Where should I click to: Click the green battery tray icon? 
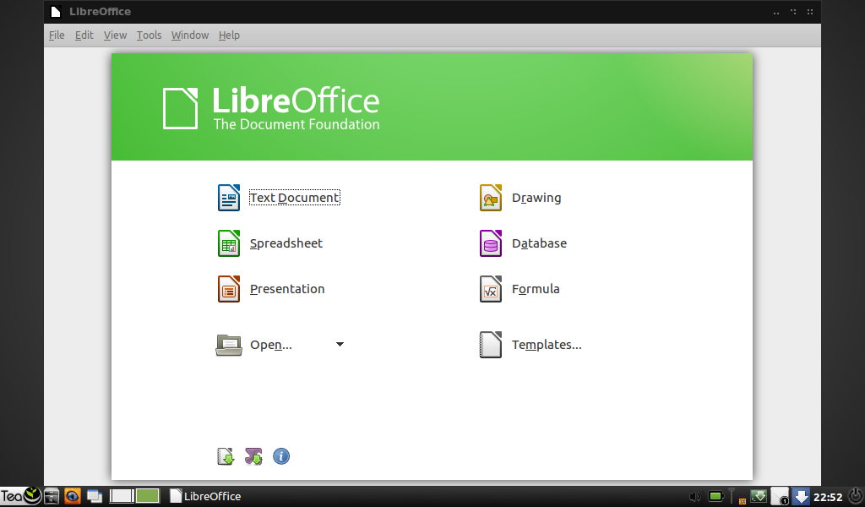(x=716, y=496)
